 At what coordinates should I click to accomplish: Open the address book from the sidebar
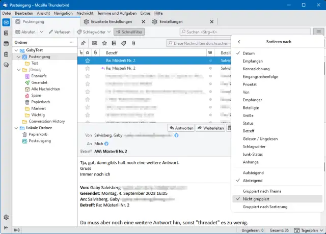(6, 33)
